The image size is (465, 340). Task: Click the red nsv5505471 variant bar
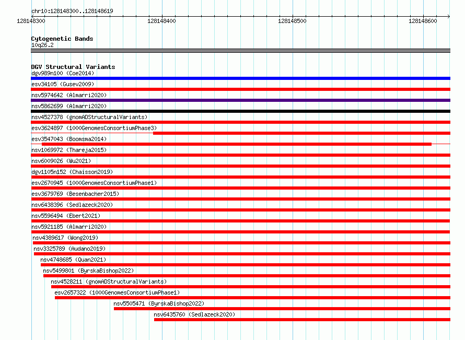click(x=282, y=309)
